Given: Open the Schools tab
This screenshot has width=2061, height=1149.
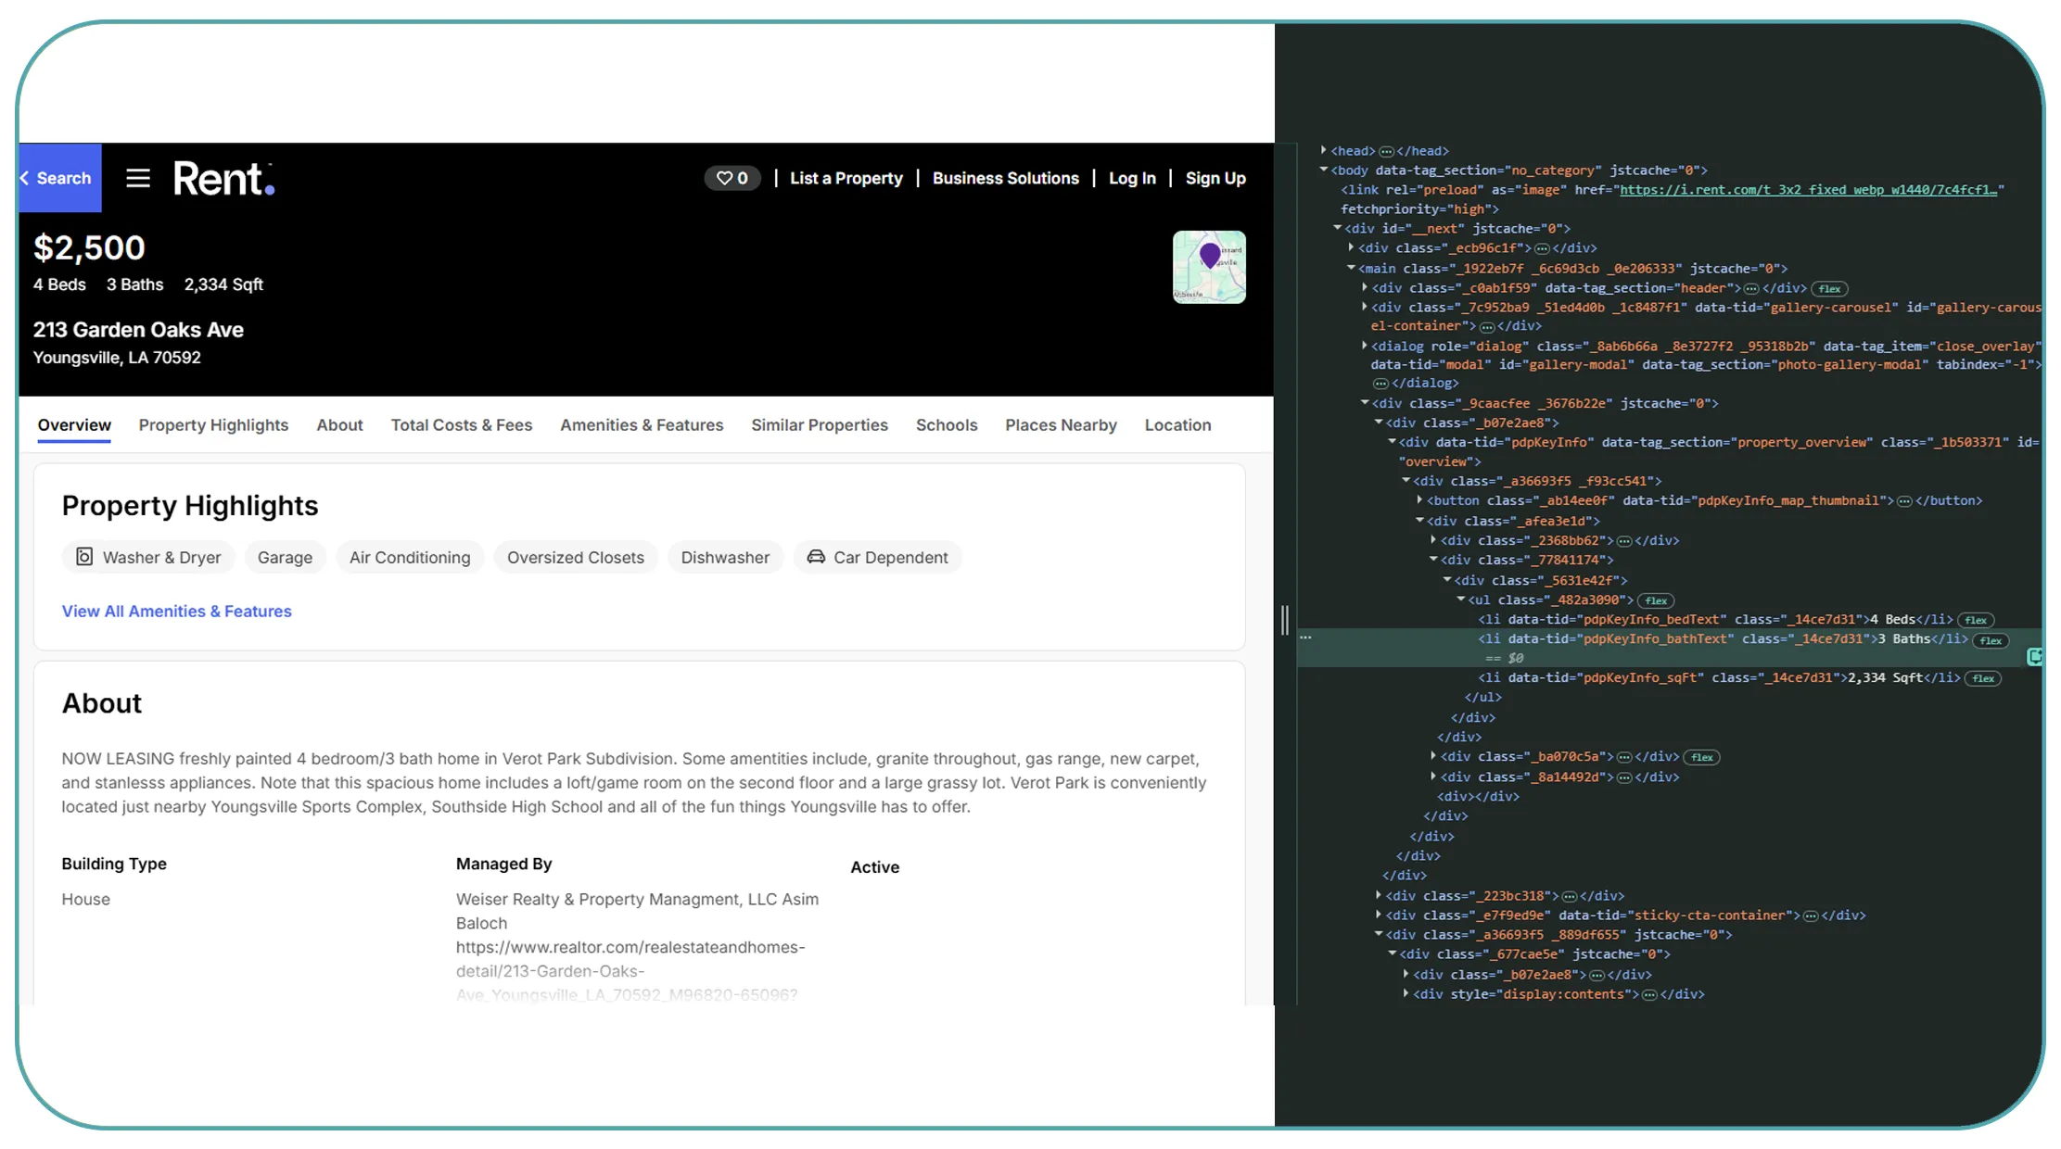Looking at the screenshot, I should coord(947,425).
